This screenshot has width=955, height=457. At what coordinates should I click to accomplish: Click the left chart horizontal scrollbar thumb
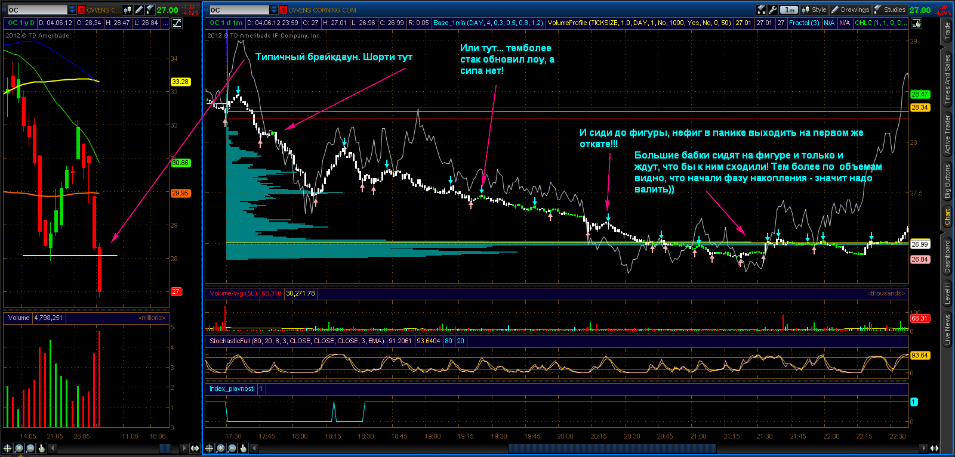point(165,448)
